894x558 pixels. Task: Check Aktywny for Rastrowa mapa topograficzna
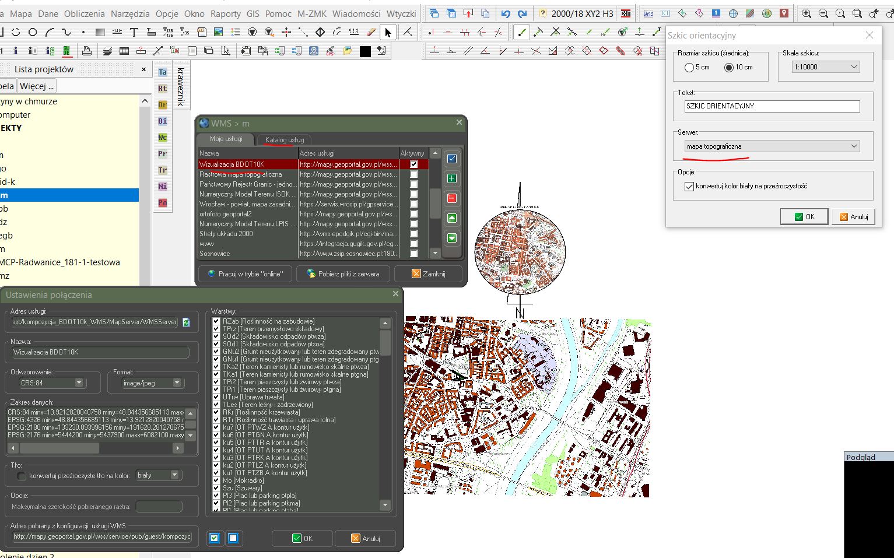(x=413, y=174)
